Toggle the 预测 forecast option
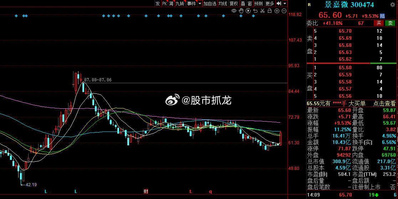Image resolution: width=398 pixels, height=199 pixels. click(259, 3)
